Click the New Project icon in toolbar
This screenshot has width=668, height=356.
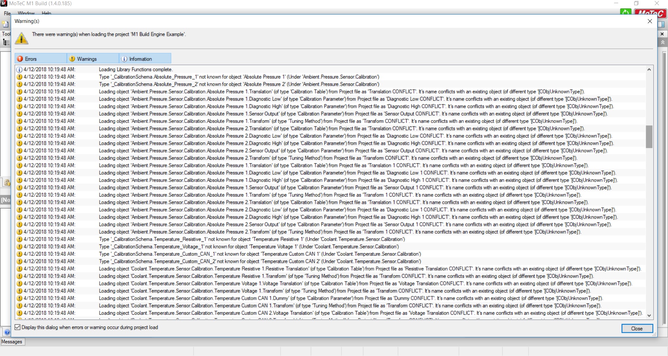[x=6, y=24]
